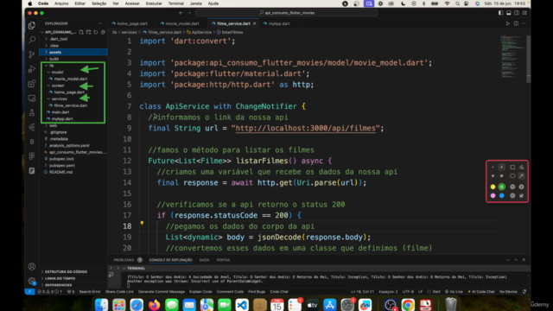Switch to myApp.dart tab
The height and width of the screenshot is (311, 553).
click(x=278, y=23)
